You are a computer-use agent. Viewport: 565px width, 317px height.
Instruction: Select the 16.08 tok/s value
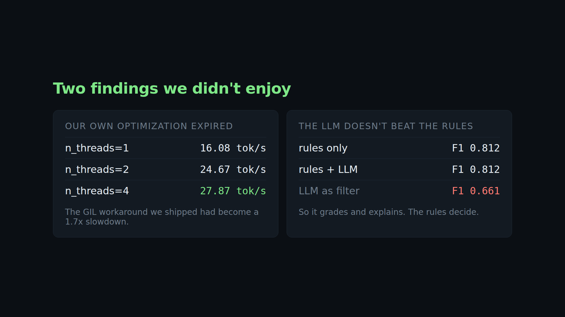click(x=233, y=148)
